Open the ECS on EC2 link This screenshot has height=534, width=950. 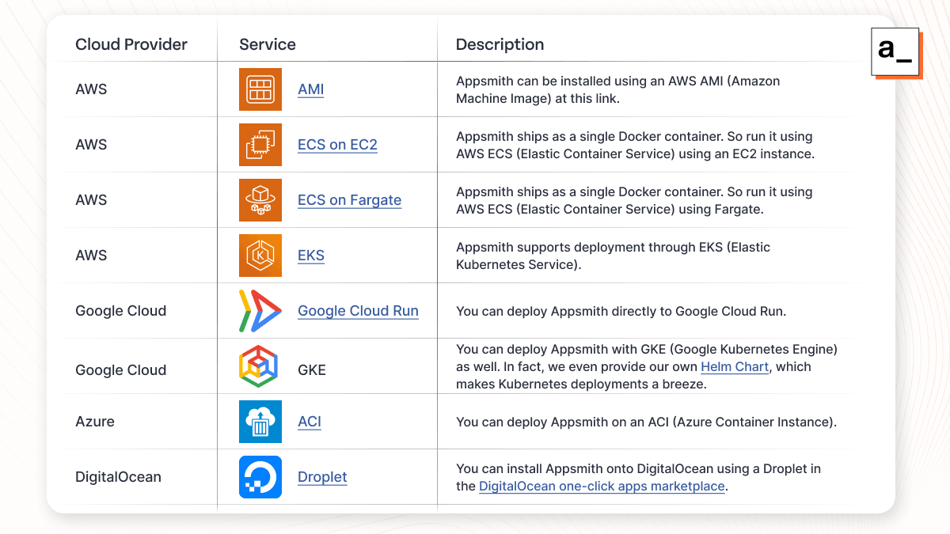337,145
